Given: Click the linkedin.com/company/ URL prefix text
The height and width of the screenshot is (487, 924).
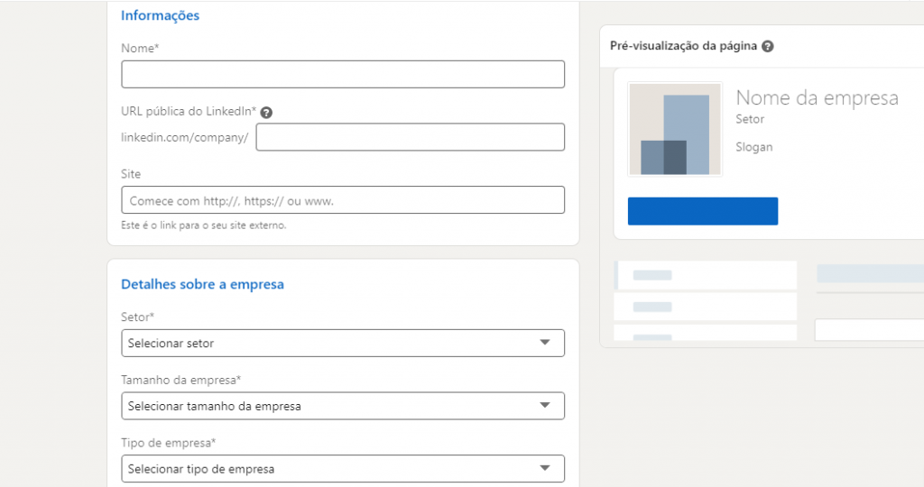Looking at the screenshot, I should (185, 138).
